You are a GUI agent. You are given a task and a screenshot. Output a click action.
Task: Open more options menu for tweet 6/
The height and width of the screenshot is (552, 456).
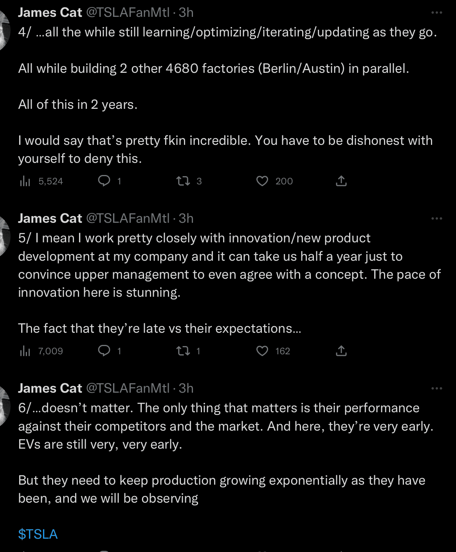(x=436, y=388)
